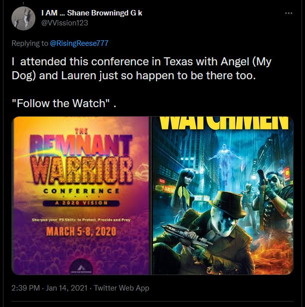305x307 pixels.
Task: Open the Remnant Warrior Conference image
Action: coord(81,195)
